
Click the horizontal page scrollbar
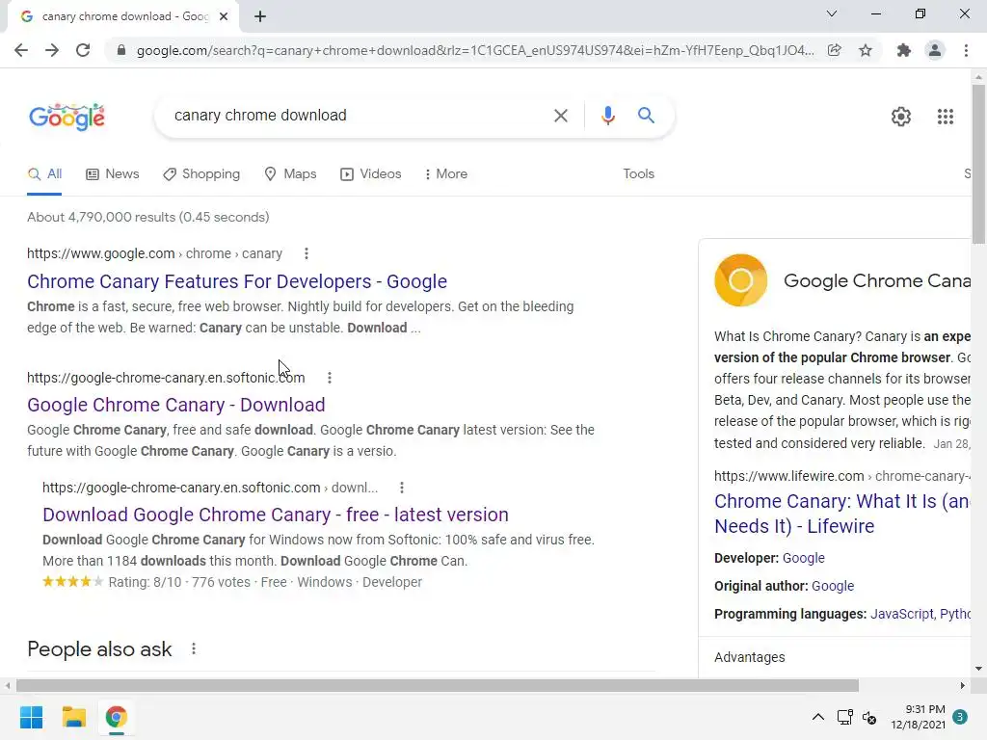click(x=434, y=685)
